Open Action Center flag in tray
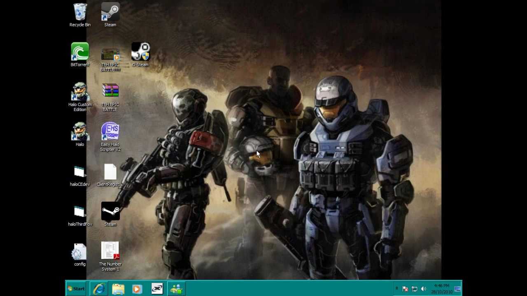The height and width of the screenshot is (296, 527). click(x=405, y=289)
